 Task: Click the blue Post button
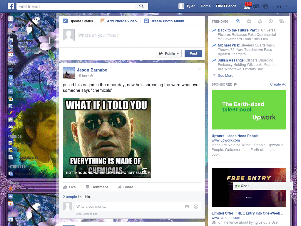pyautogui.click(x=193, y=54)
